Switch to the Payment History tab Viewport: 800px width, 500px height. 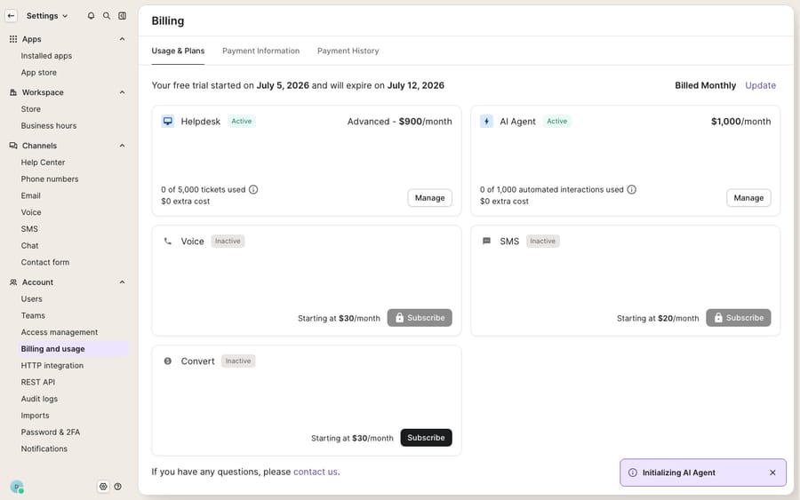point(348,51)
